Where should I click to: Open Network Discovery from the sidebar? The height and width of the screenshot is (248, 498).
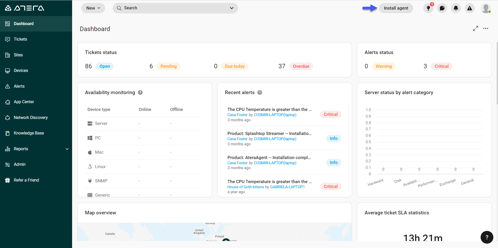pos(31,118)
